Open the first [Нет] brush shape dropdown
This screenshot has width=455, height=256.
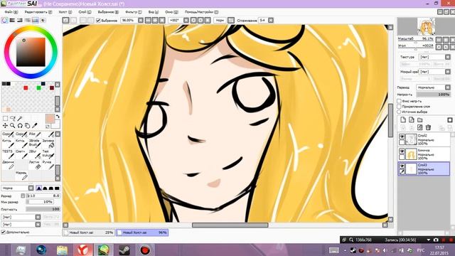(x=21, y=217)
